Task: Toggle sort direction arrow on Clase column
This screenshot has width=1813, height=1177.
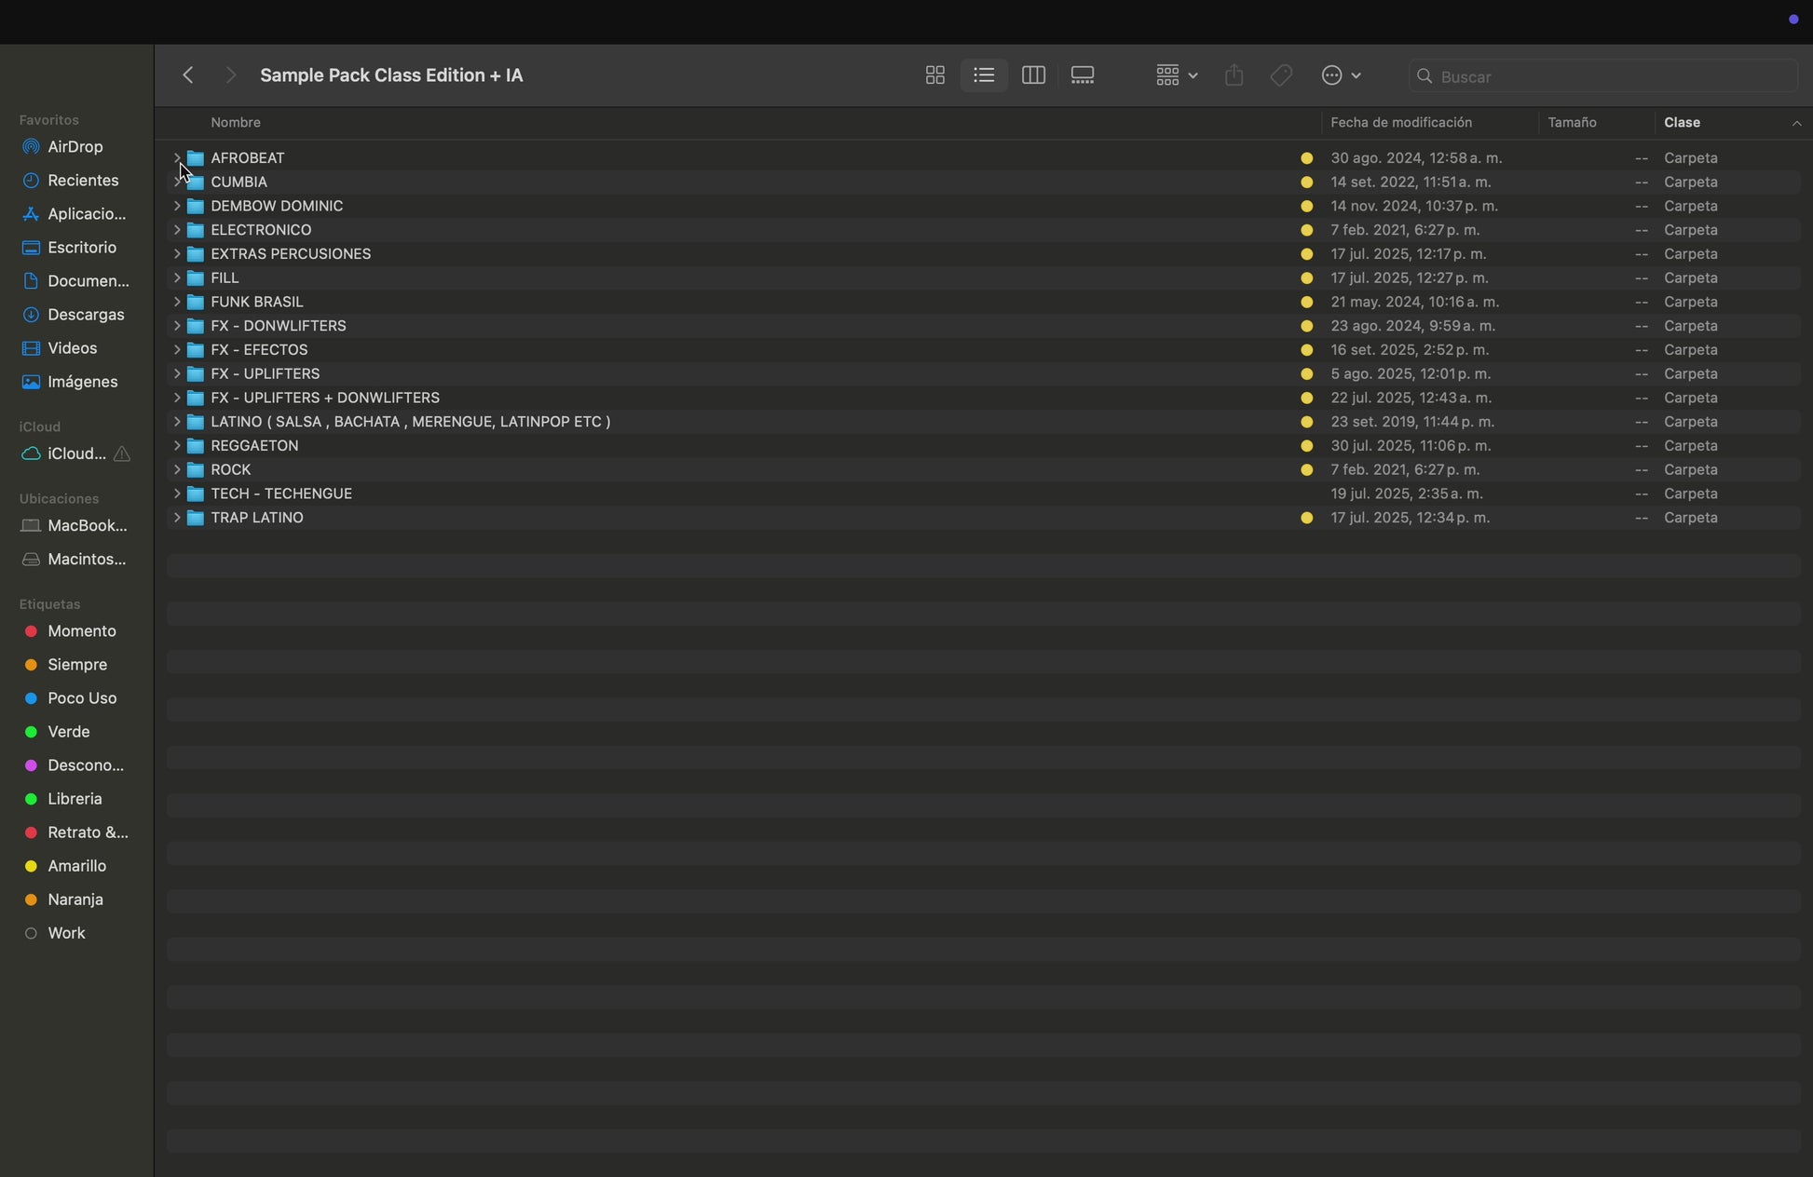Action: click(1795, 123)
